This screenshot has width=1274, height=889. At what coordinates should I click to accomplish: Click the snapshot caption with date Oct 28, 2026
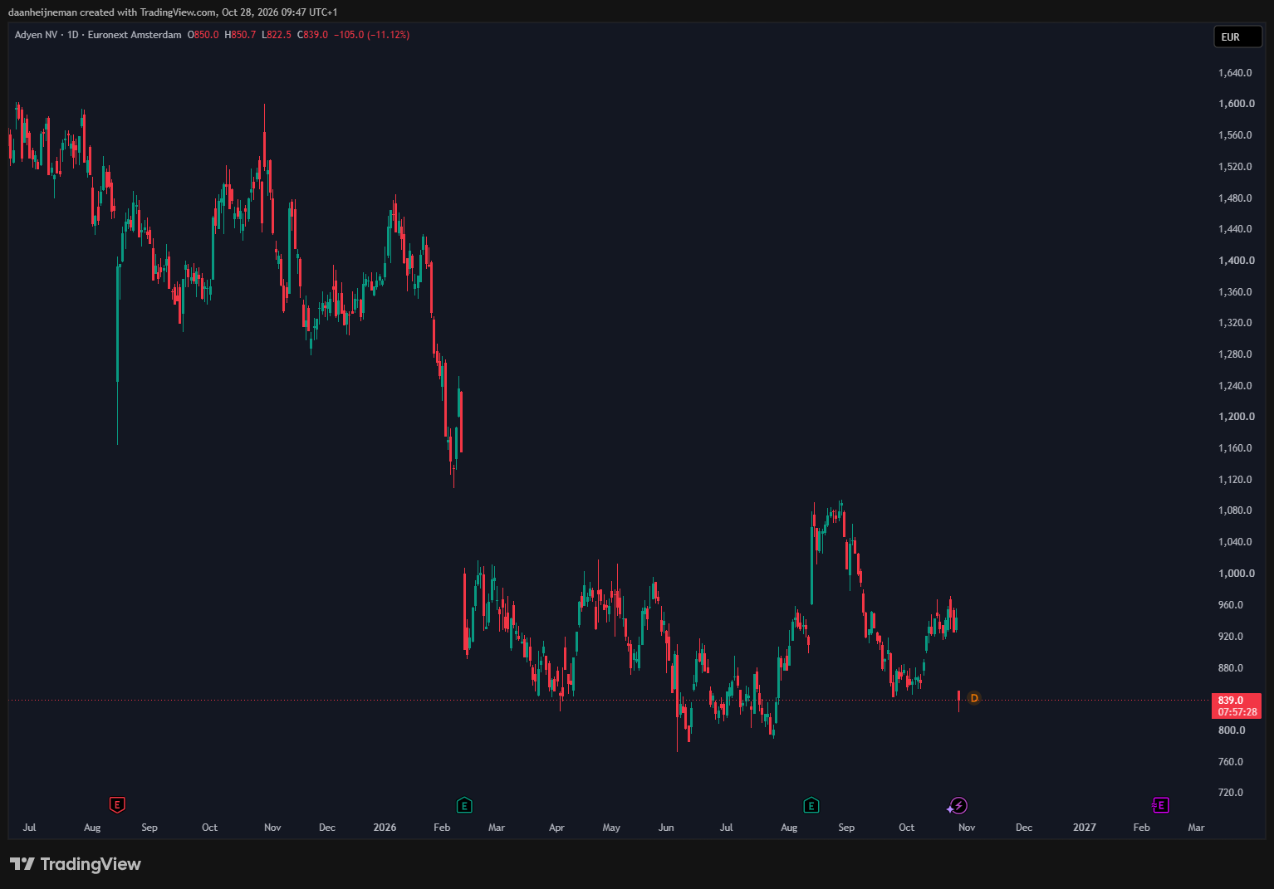pos(173,12)
